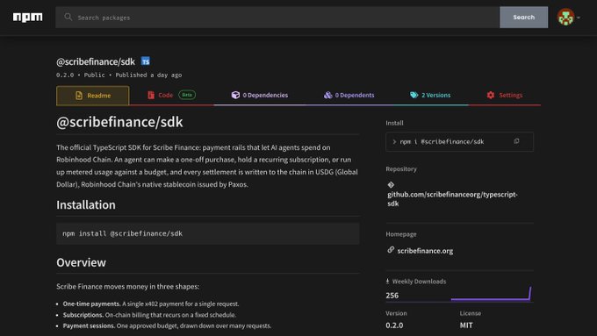
Task: Switch to the Code tab
Action: (x=172, y=95)
